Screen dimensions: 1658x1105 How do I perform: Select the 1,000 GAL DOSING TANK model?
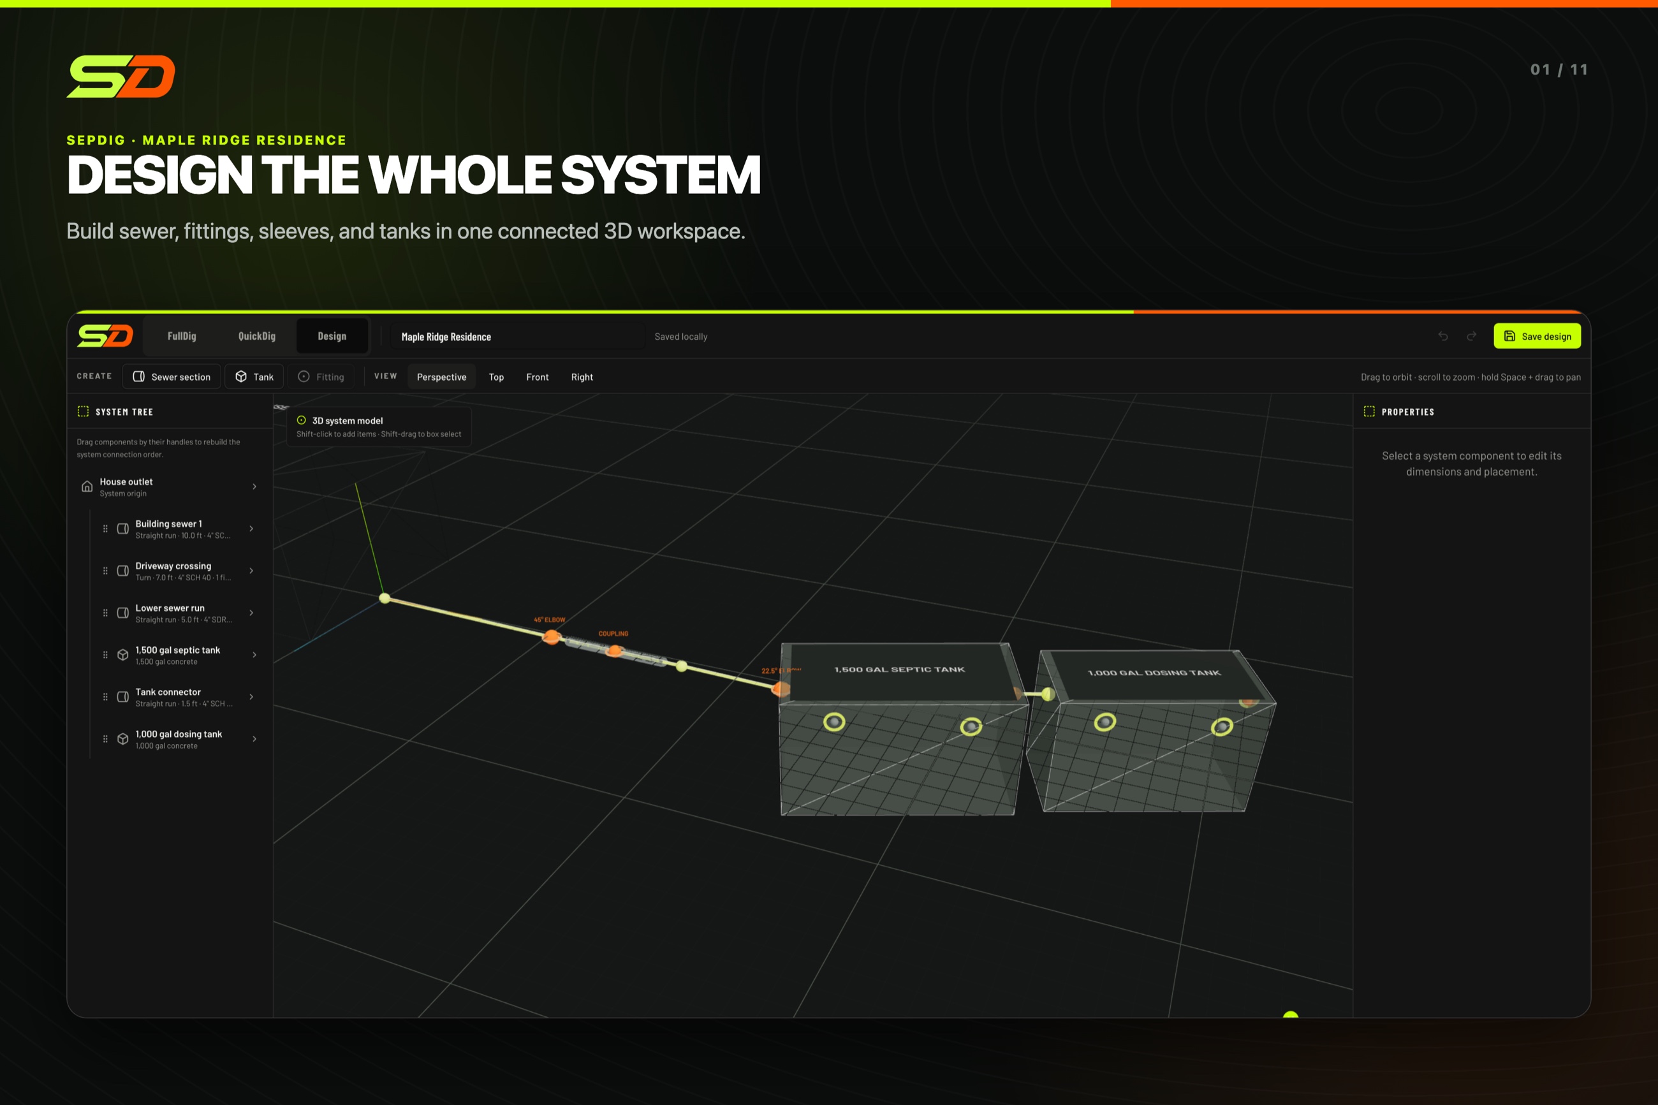(x=1153, y=731)
